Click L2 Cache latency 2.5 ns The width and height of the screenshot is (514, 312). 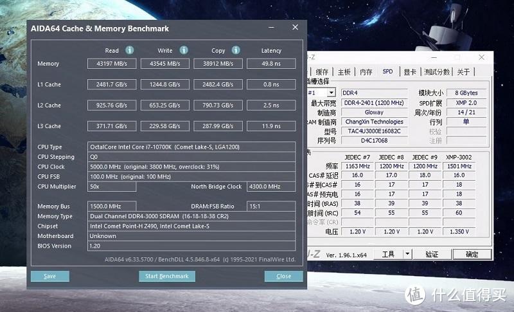pyautogui.click(x=271, y=106)
